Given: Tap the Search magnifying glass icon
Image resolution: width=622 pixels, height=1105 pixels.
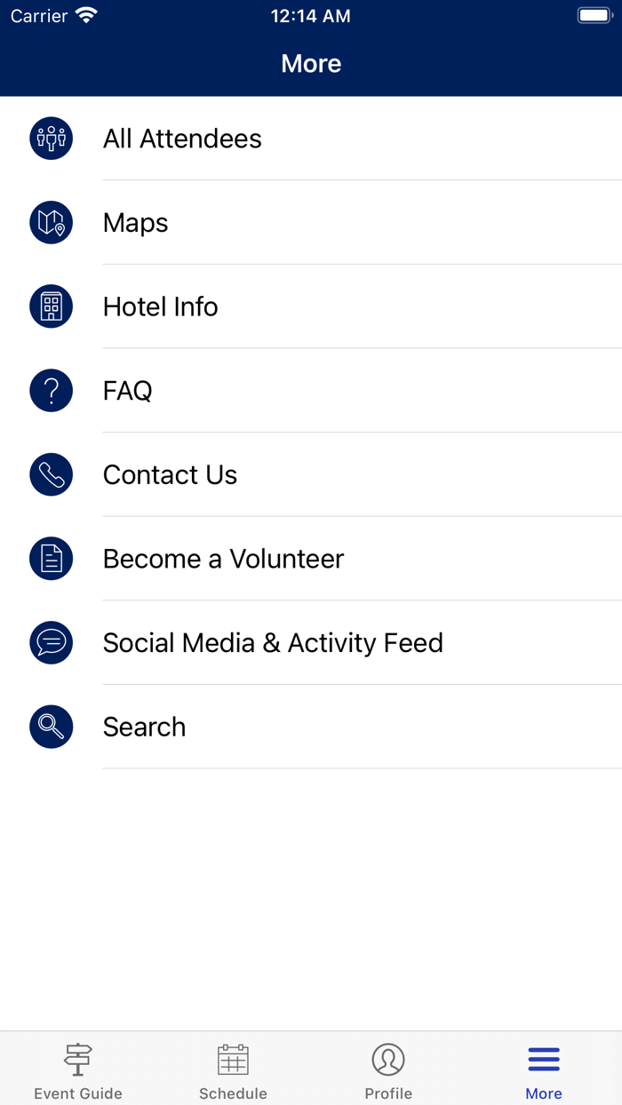Looking at the screenshot, I should (x=52, y=727).
